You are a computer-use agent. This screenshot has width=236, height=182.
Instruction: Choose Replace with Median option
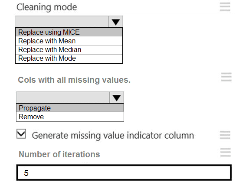(x=69, y=50)
